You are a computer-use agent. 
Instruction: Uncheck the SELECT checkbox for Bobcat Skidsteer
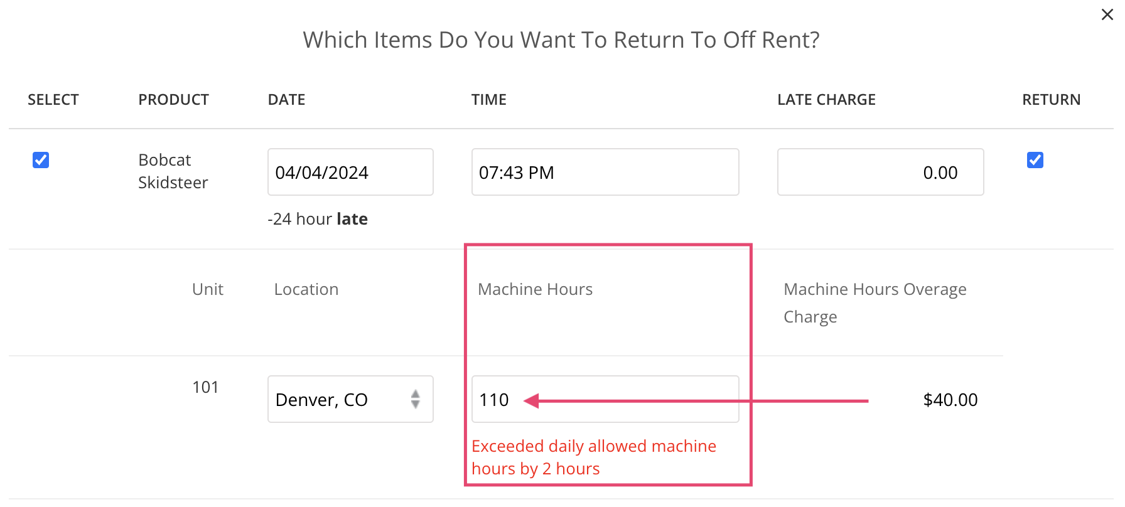(40, 160)
